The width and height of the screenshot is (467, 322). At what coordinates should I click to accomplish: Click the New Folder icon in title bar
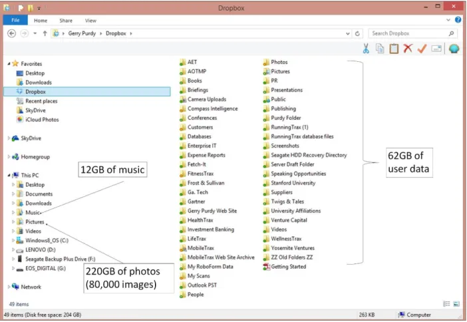click(x=30, y=8)
